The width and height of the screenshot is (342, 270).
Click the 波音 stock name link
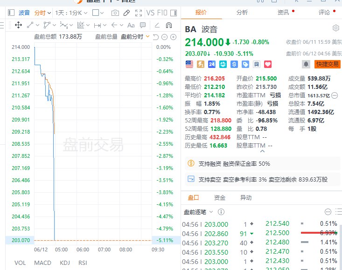pos(24,13)
